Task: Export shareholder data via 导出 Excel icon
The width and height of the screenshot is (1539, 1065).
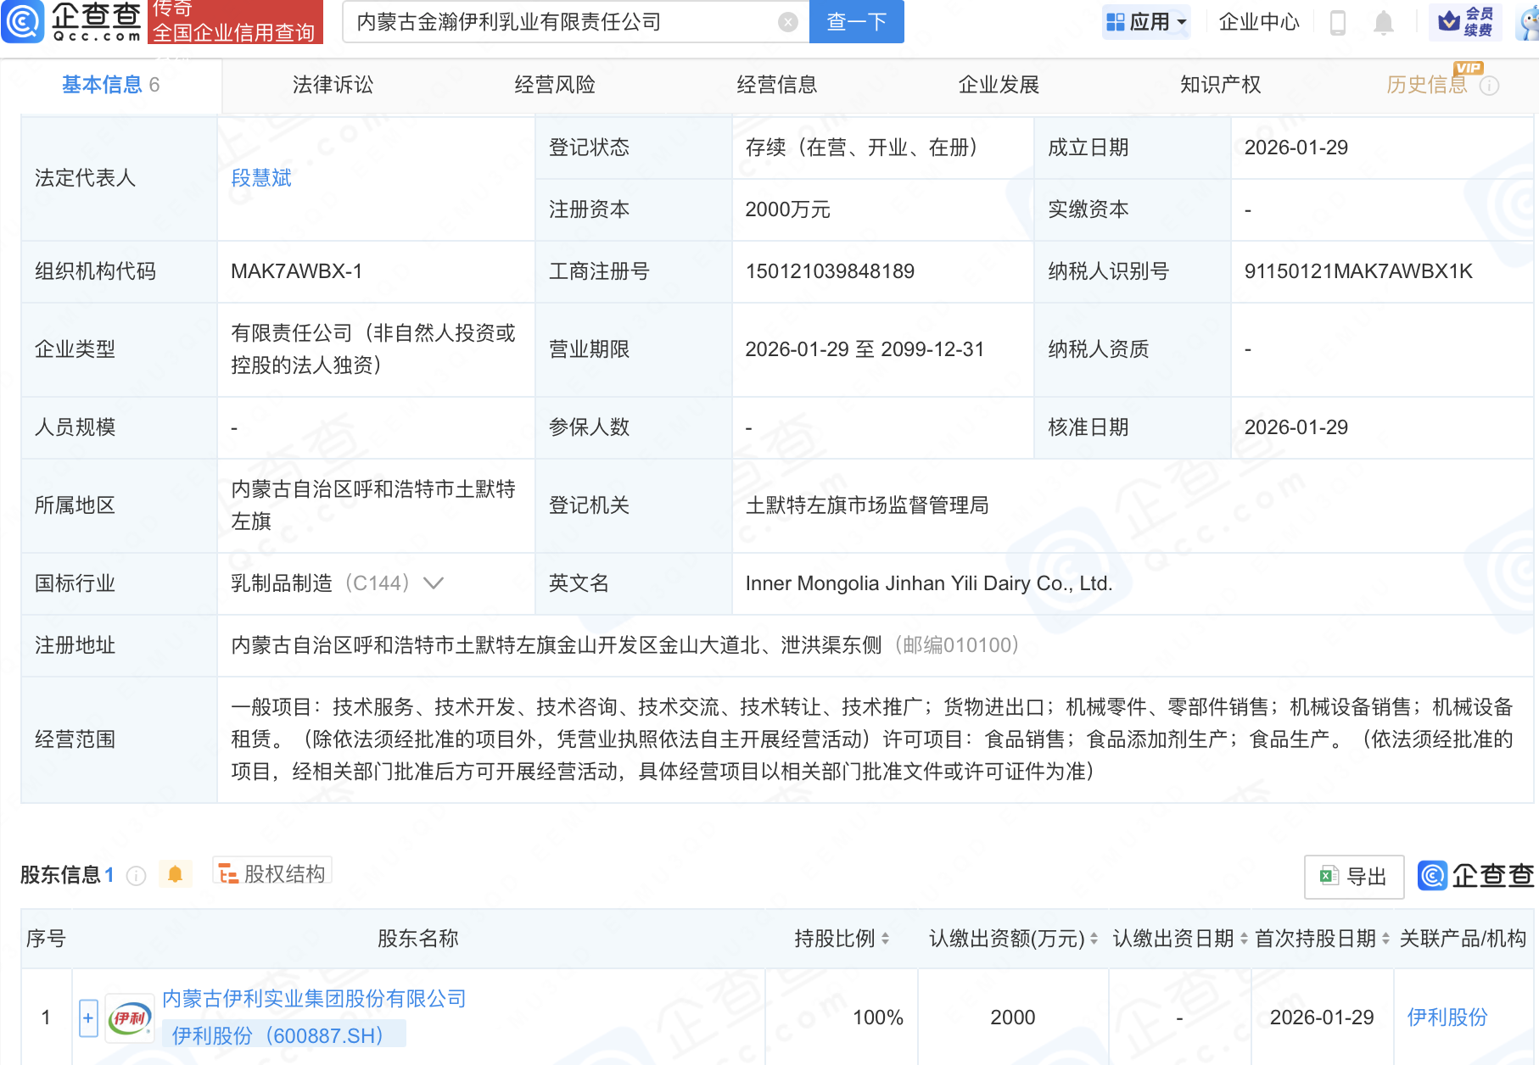Action: (x=1352, y=876)
